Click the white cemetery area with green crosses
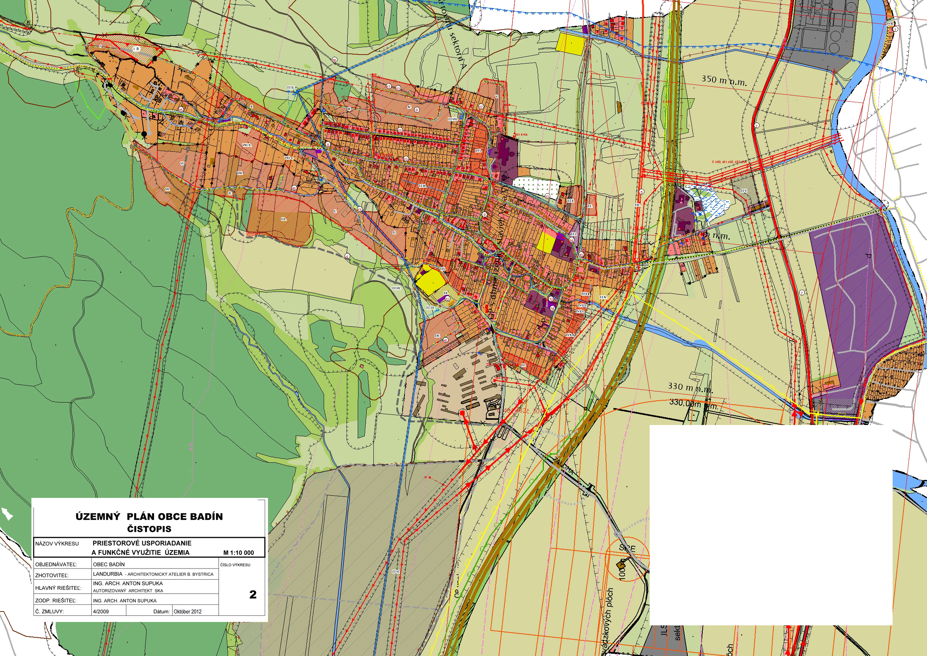The image size is (927, 656). click(536, 187)
